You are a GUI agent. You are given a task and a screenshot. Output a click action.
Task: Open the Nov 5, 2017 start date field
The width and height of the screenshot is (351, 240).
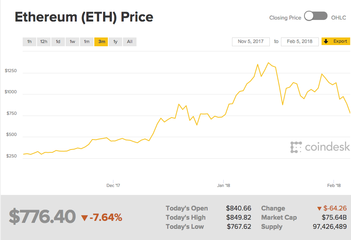(251, 41)
